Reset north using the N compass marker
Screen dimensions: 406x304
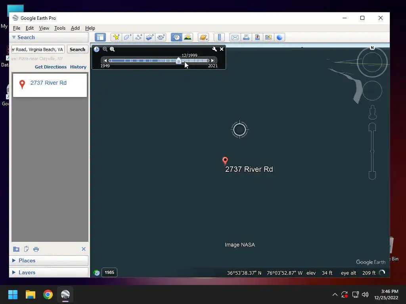tap(372, 48)
